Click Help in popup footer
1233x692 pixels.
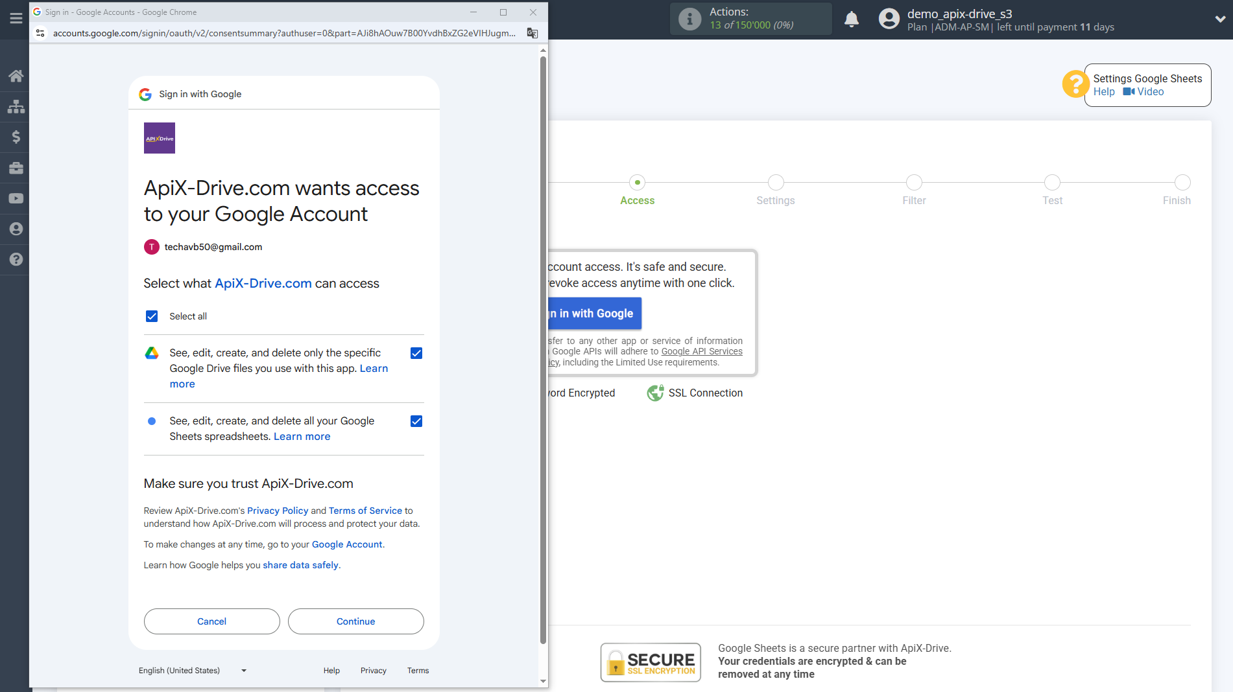331,671
